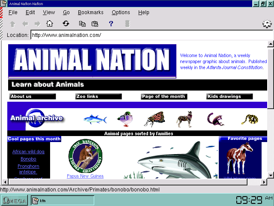This screenshot has width=274, height=206.
Task: Open the Bonobo link
Action: click(28, 159)
